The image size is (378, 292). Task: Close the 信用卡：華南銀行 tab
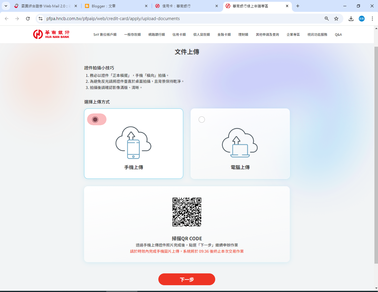tap(217, 6)
